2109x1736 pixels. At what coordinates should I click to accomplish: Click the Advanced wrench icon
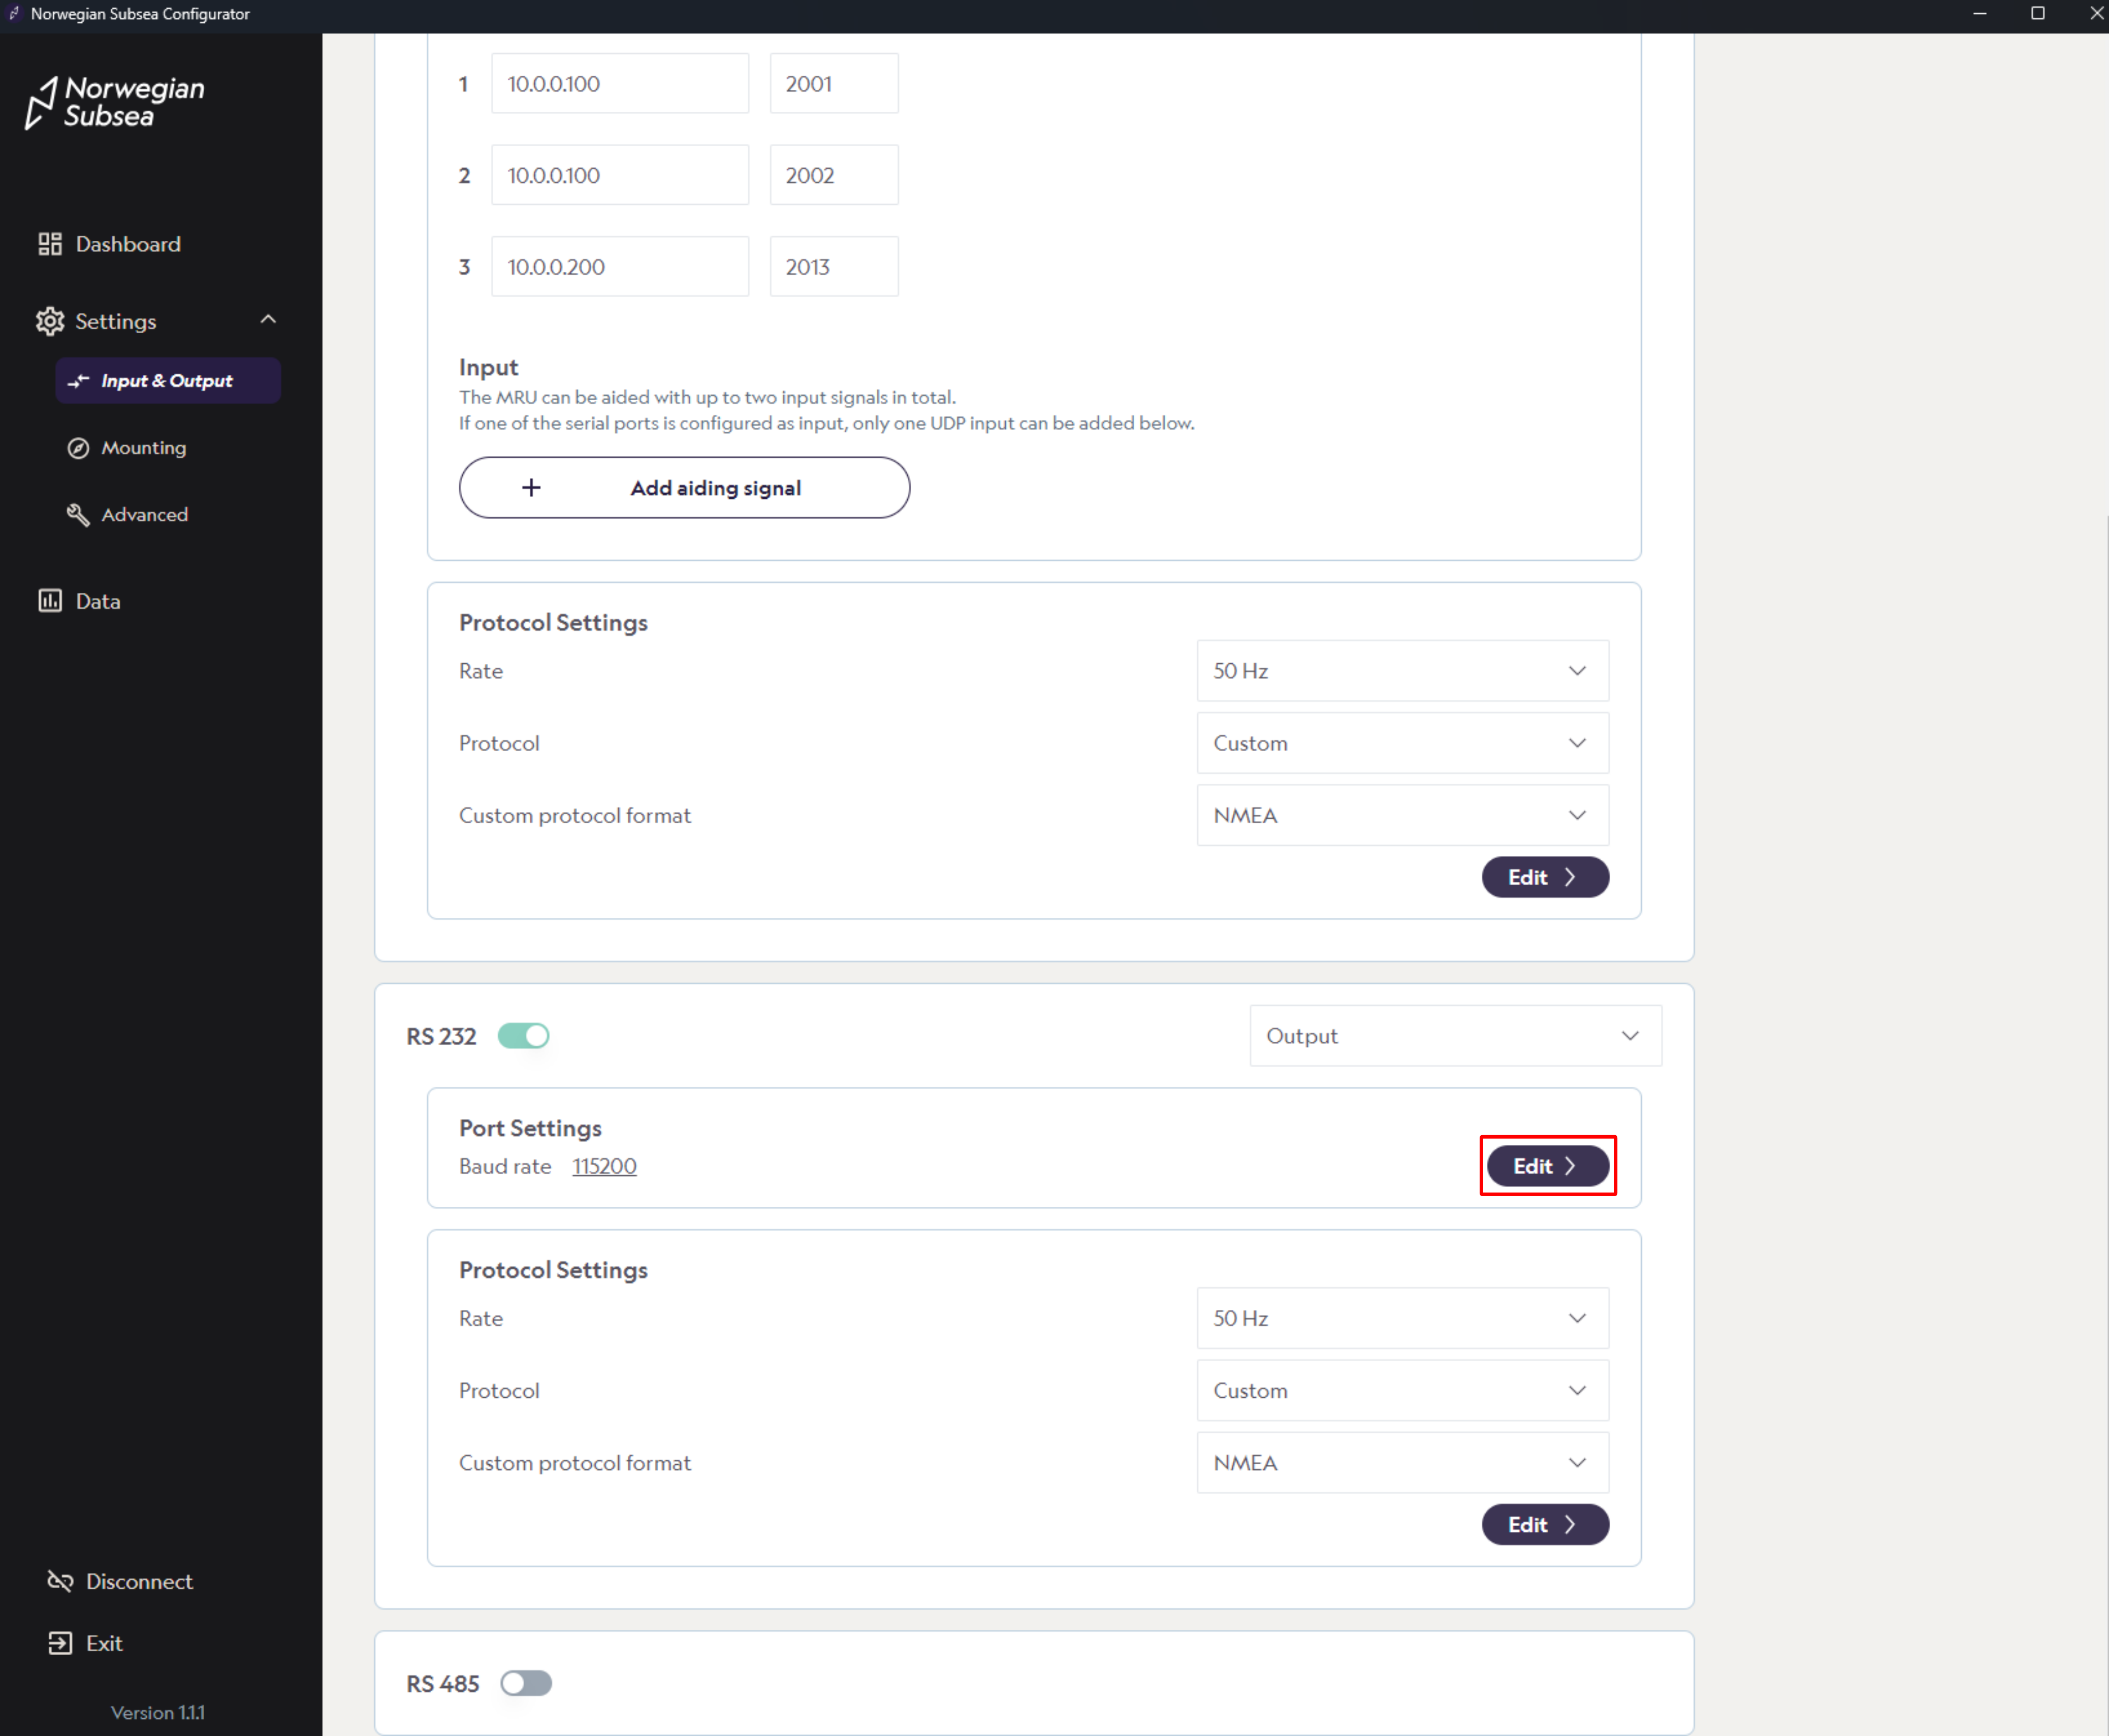point(78,515)
